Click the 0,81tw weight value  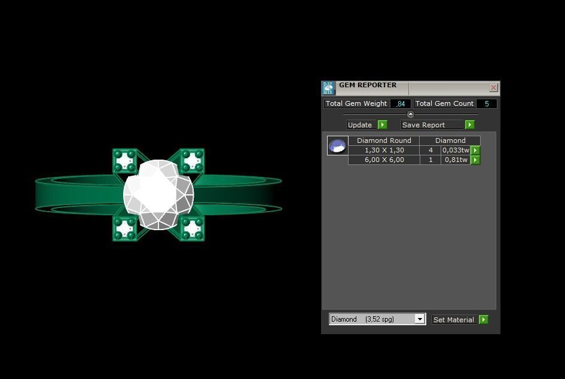coord(456,160)
